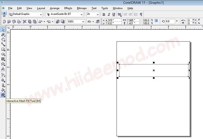The width and height of the screenshot is (203, 139).
Task: Open the application launcher icon
Action: [x=89, y=22]
